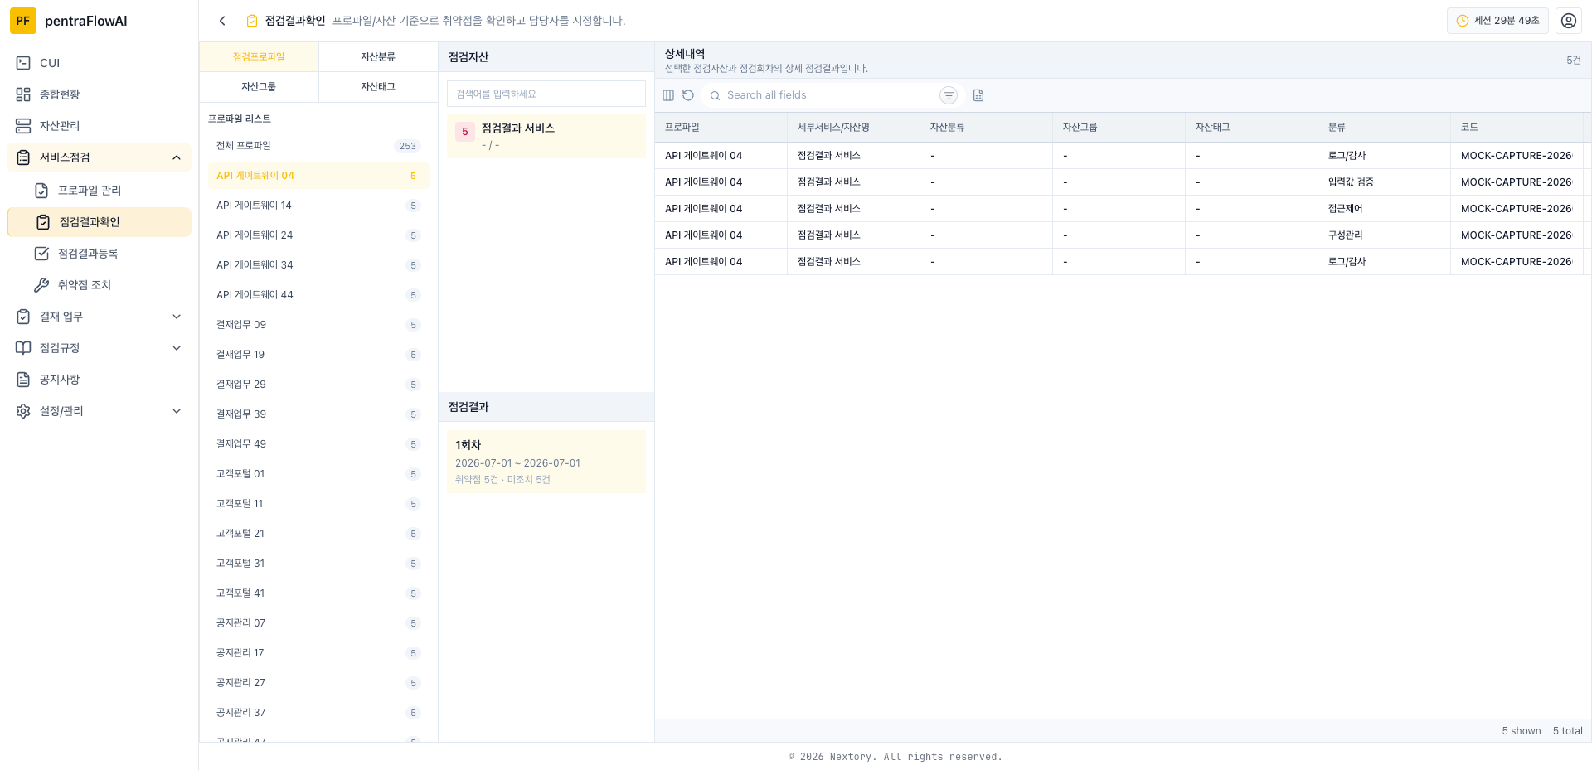Screen dimensions: 1592x770
Task: Open 공지사항 document icon
Action: pyautogui.click(x=23, y=380)
